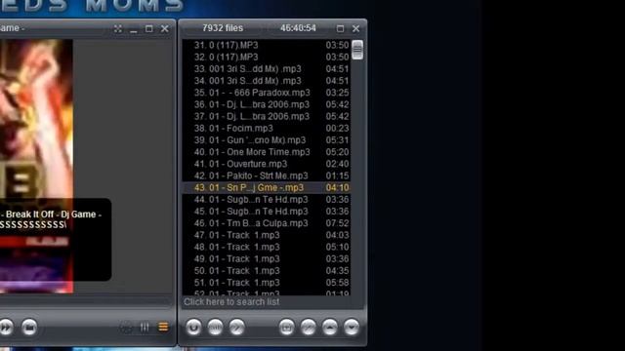The width and height of the screenshot is (625, 351).
Task: Select playlist row '32. 0 (117).MP3'
Action: click(267, 57)
